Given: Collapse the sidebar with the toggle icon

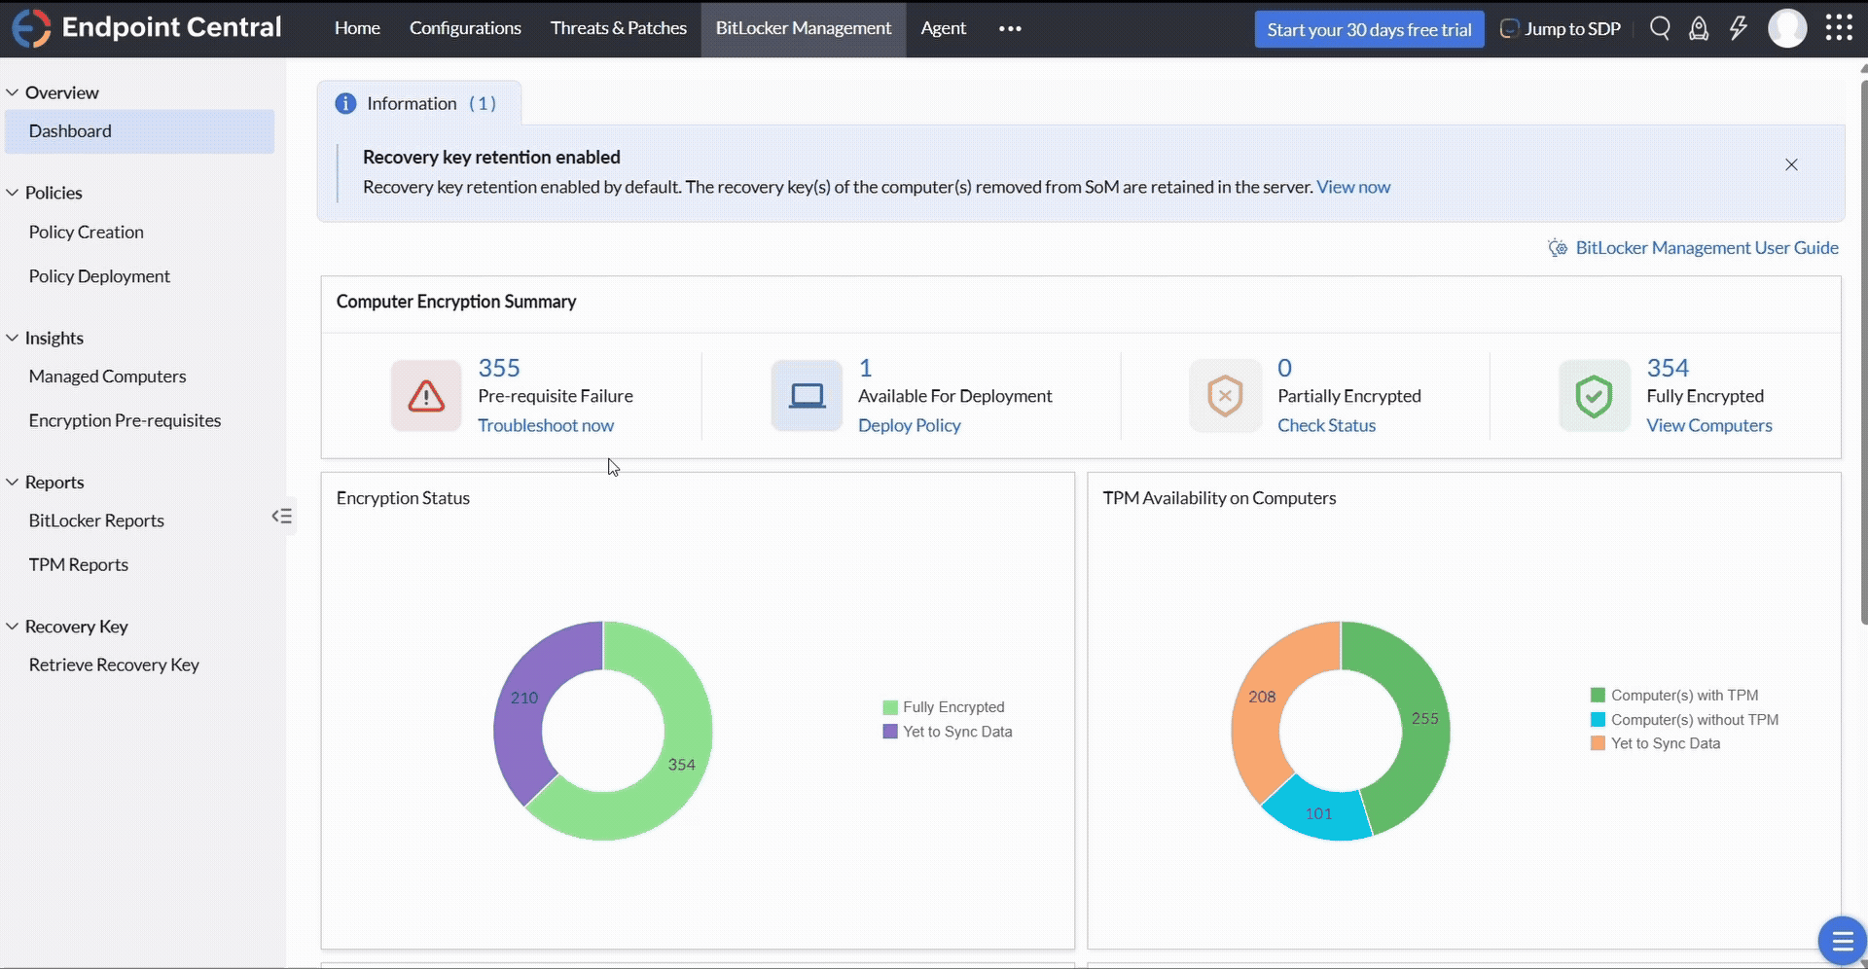Looking at the screenshot, I should coord(282,516).
